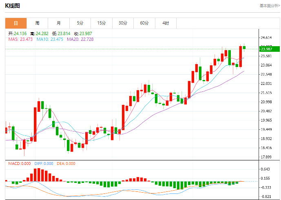The height and width of the screenshot is (200, 281).
Task: Open the 4时 timeframe tab
Action: tap(166, 23)
